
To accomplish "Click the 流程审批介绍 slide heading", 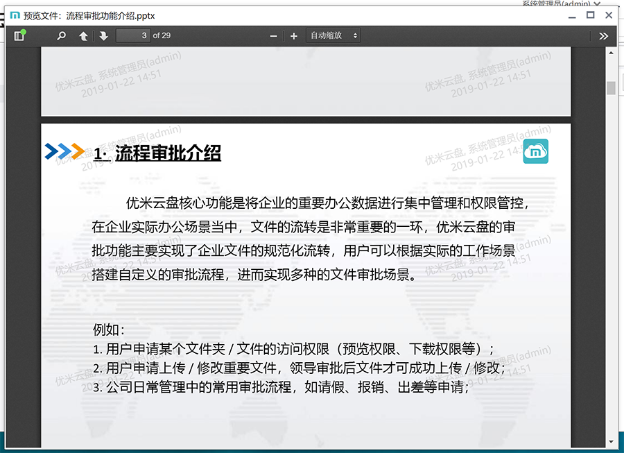I will (x=168, y=153).
